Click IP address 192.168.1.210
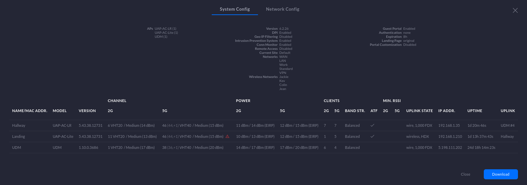Screen dimensions: 527x185 [450, 136]
